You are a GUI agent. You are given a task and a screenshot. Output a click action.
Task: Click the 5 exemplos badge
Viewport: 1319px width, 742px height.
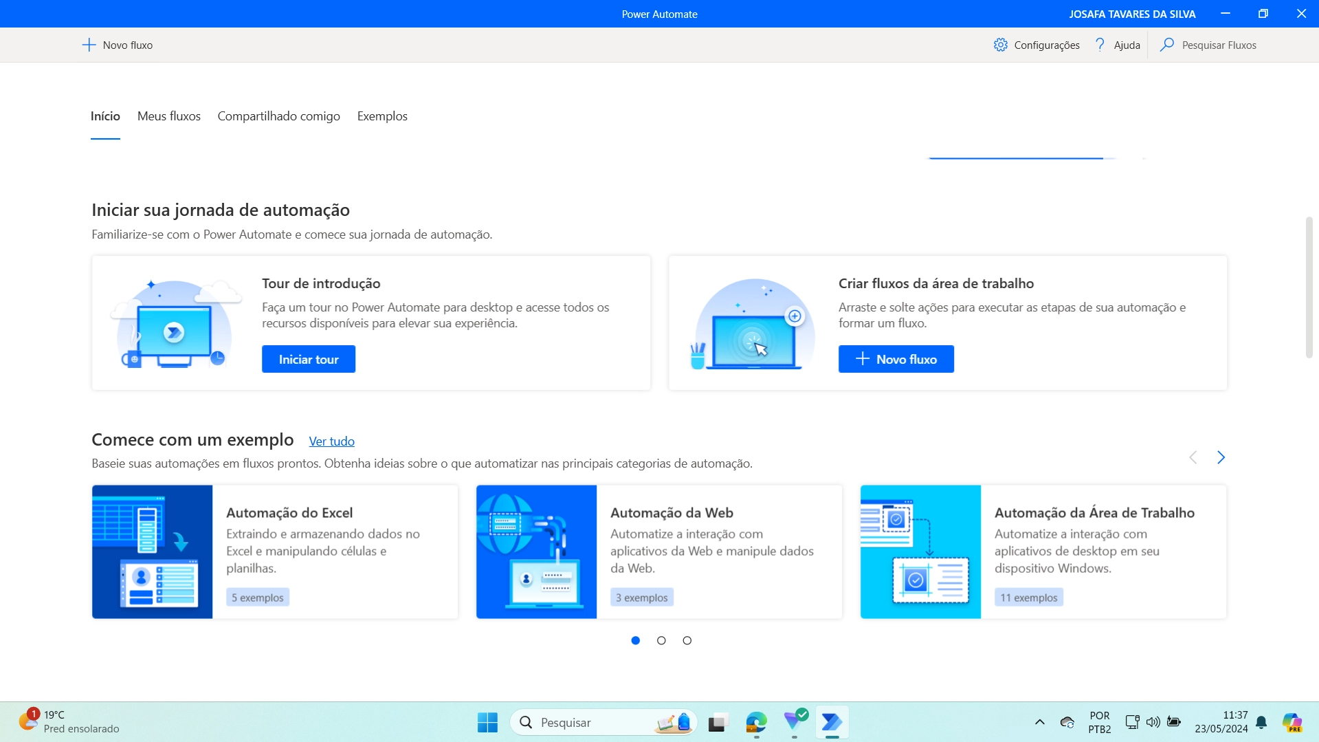coord(258,598)
